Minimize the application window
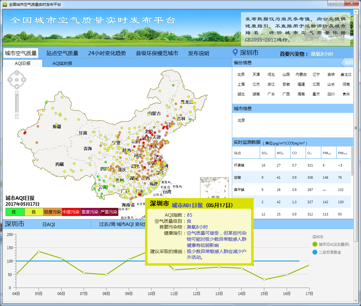This screenshot has height=306, width=361. pos(332,3)
